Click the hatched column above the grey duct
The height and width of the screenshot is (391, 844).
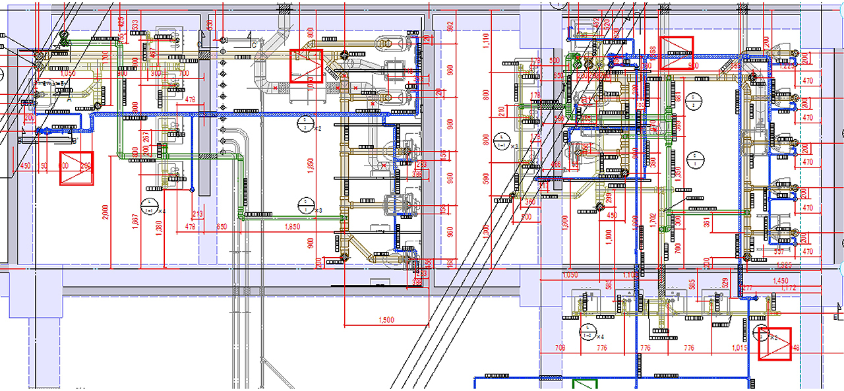285,9
